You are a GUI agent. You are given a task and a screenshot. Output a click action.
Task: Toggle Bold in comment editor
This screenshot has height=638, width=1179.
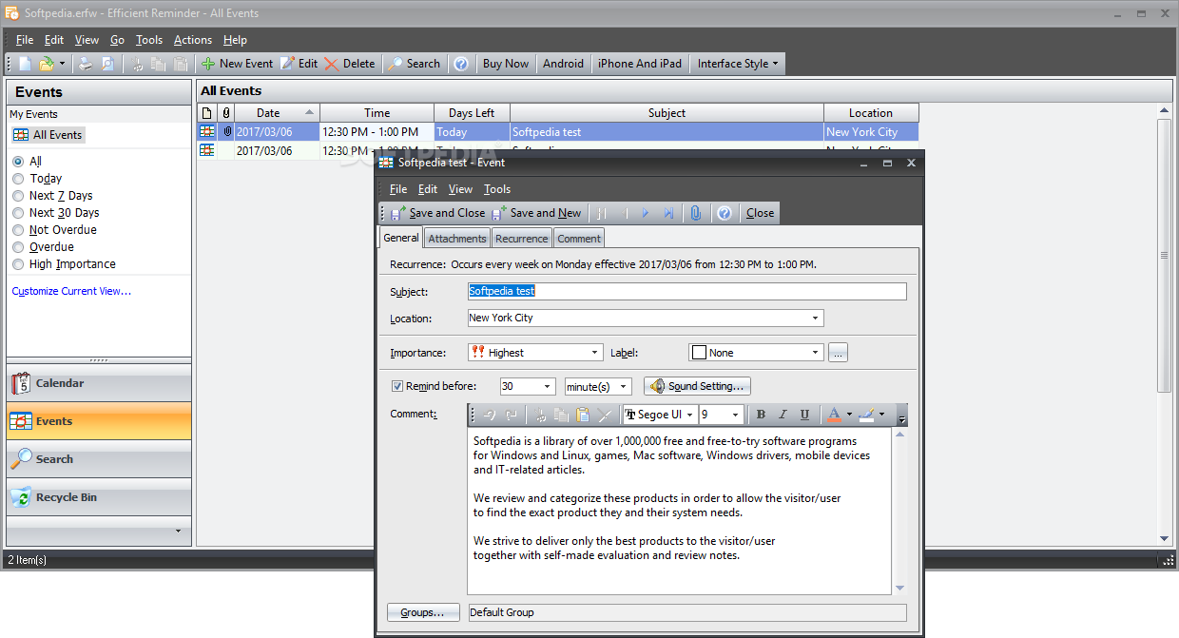coord(761,415)
